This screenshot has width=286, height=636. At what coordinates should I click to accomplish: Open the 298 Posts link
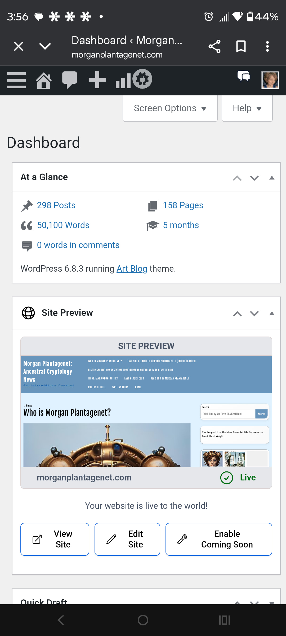pos(56,205)
